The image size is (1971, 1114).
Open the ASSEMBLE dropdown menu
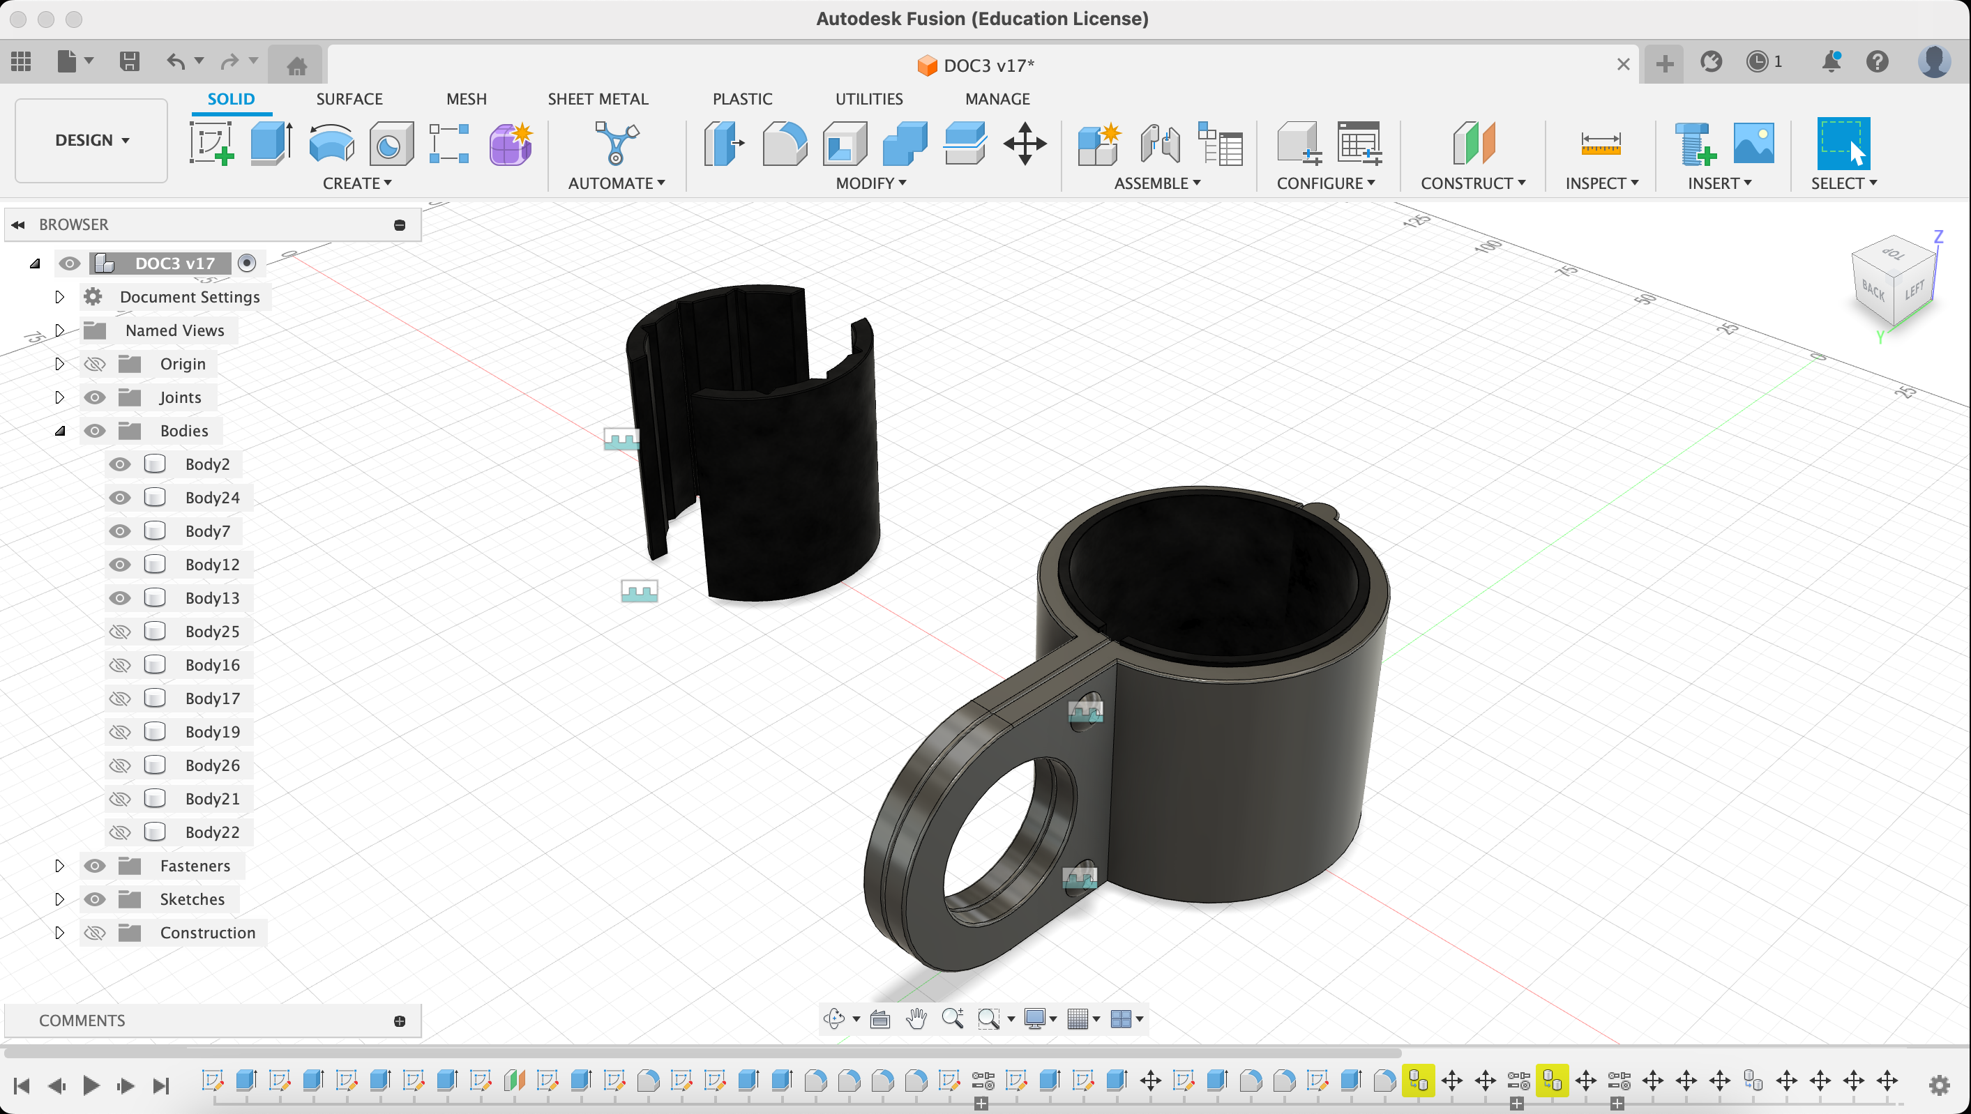click(x=1156, y=183)
